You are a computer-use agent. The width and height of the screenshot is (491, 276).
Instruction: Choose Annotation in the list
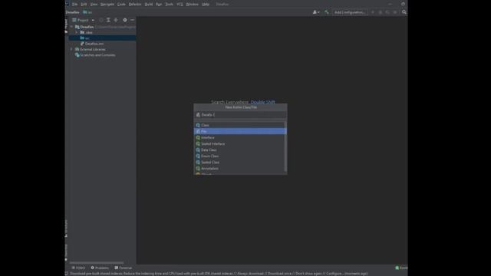coord(239,169)
